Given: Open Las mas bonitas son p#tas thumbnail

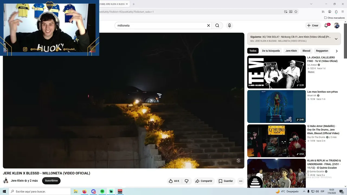Looking at the screenshot, I should tap(277, 106).
